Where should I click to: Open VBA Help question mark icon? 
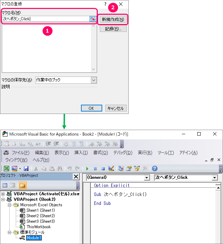(x=155, y=169)
